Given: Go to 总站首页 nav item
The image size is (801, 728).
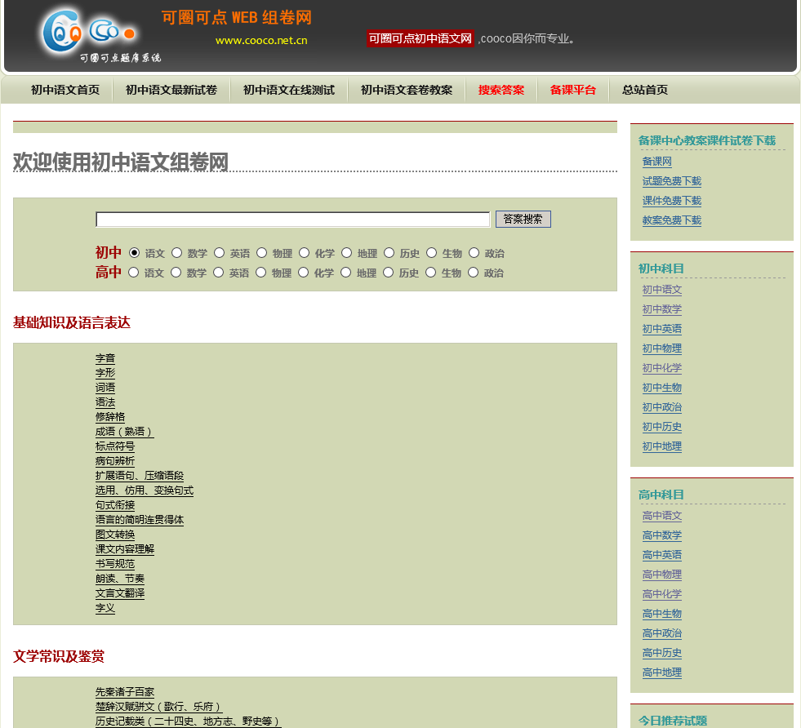Looking at the screenshot, I should point(645,90).
